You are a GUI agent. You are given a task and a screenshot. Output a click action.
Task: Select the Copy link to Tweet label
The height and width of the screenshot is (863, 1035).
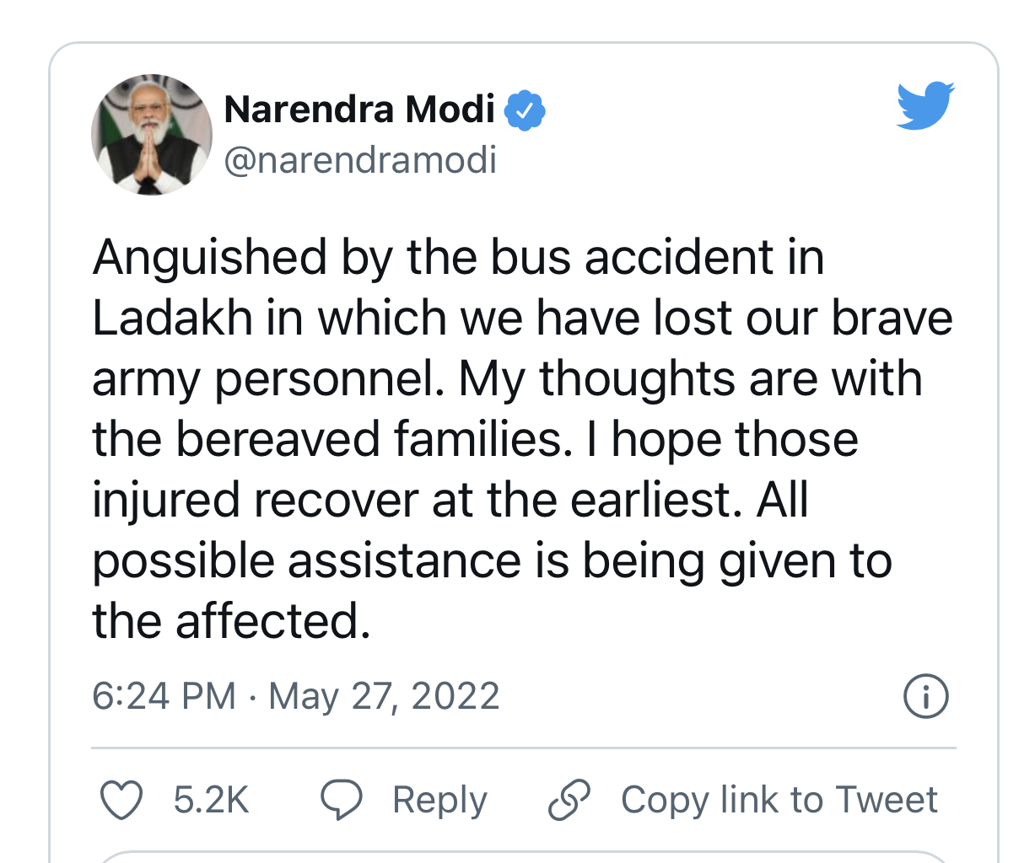(779, 800)
